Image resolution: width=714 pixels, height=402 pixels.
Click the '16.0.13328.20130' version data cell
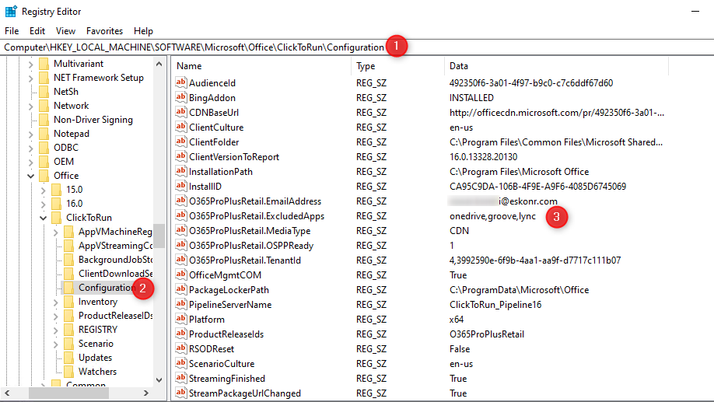[483, 156]
